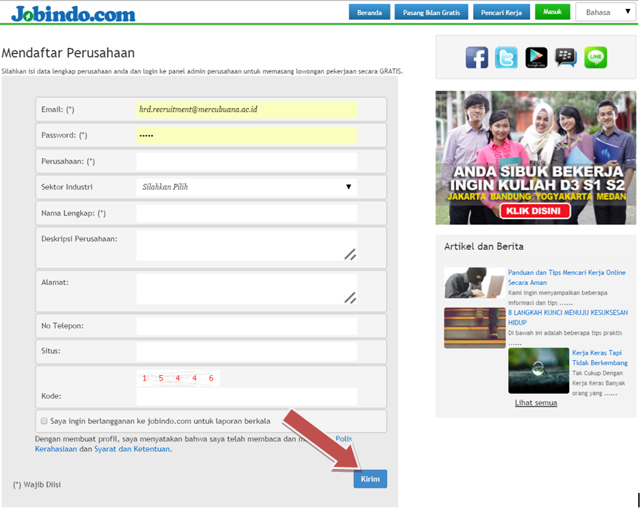Open the BlackBerry Messenger icon
Image resolution: width=641 pixels, height=508 pixels.
566,58
